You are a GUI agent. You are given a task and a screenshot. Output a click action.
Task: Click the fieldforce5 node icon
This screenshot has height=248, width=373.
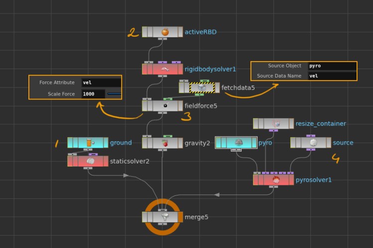click(165, 106)
